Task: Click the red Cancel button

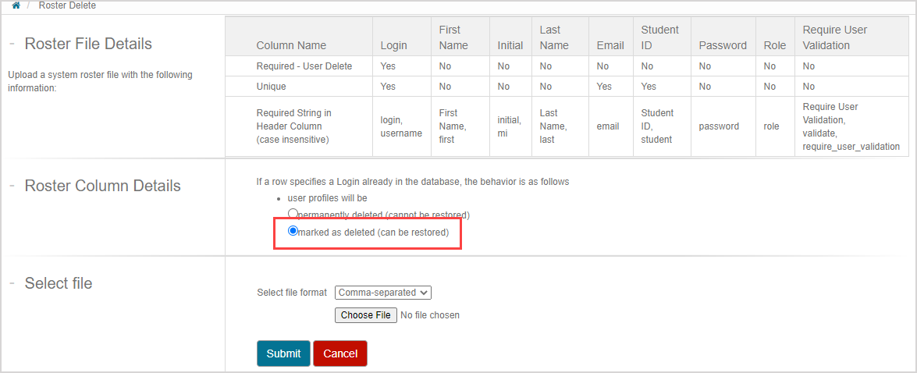Action: pos(339,353)
